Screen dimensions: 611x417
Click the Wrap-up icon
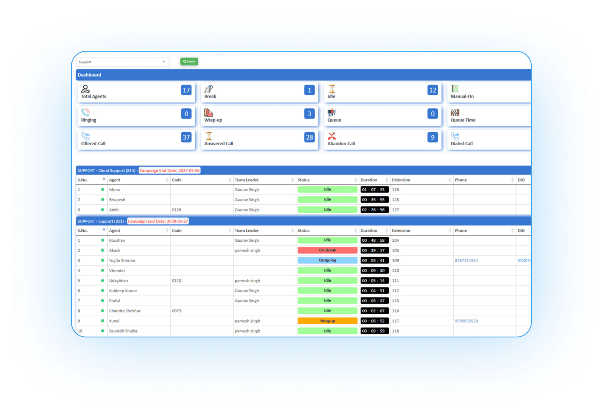pyautogui.click(x=209, y=112)
